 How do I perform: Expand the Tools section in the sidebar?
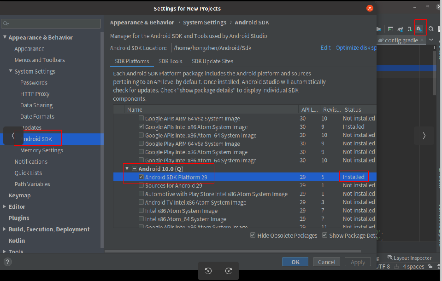pos(5,252)
